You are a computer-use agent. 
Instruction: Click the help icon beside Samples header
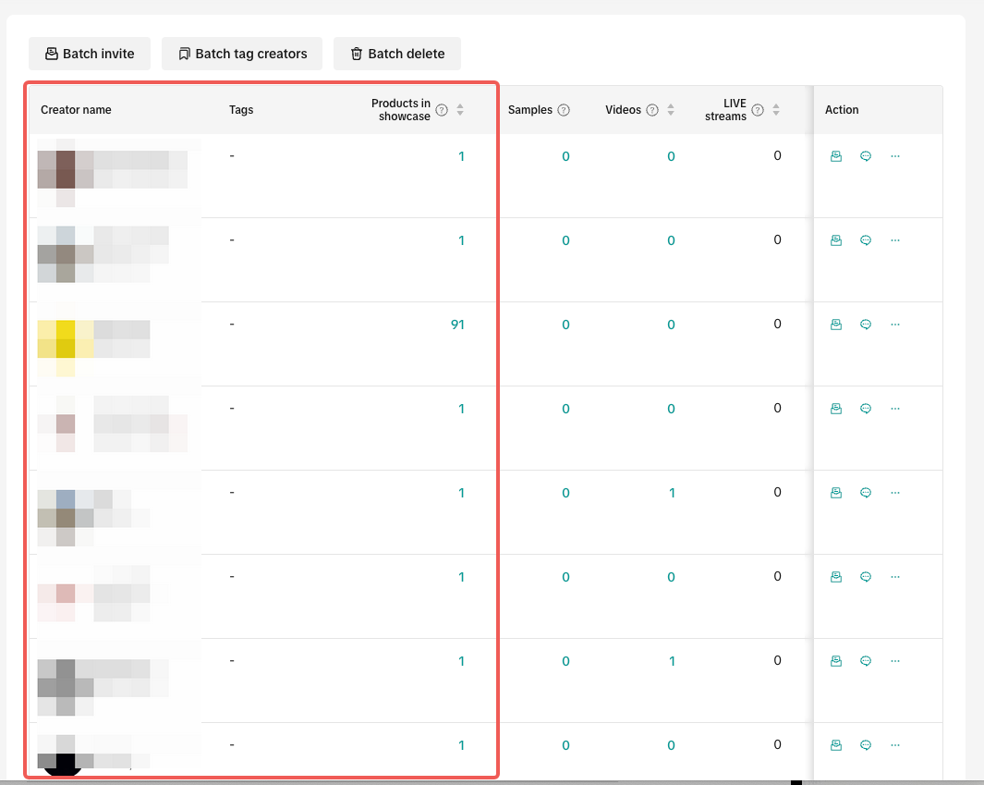click(564, 110)
